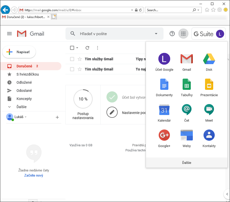Image resolution: width=230 pixels, height=202 pixels.
Task: Go to Odoslané folder
Action: (24, 91)
